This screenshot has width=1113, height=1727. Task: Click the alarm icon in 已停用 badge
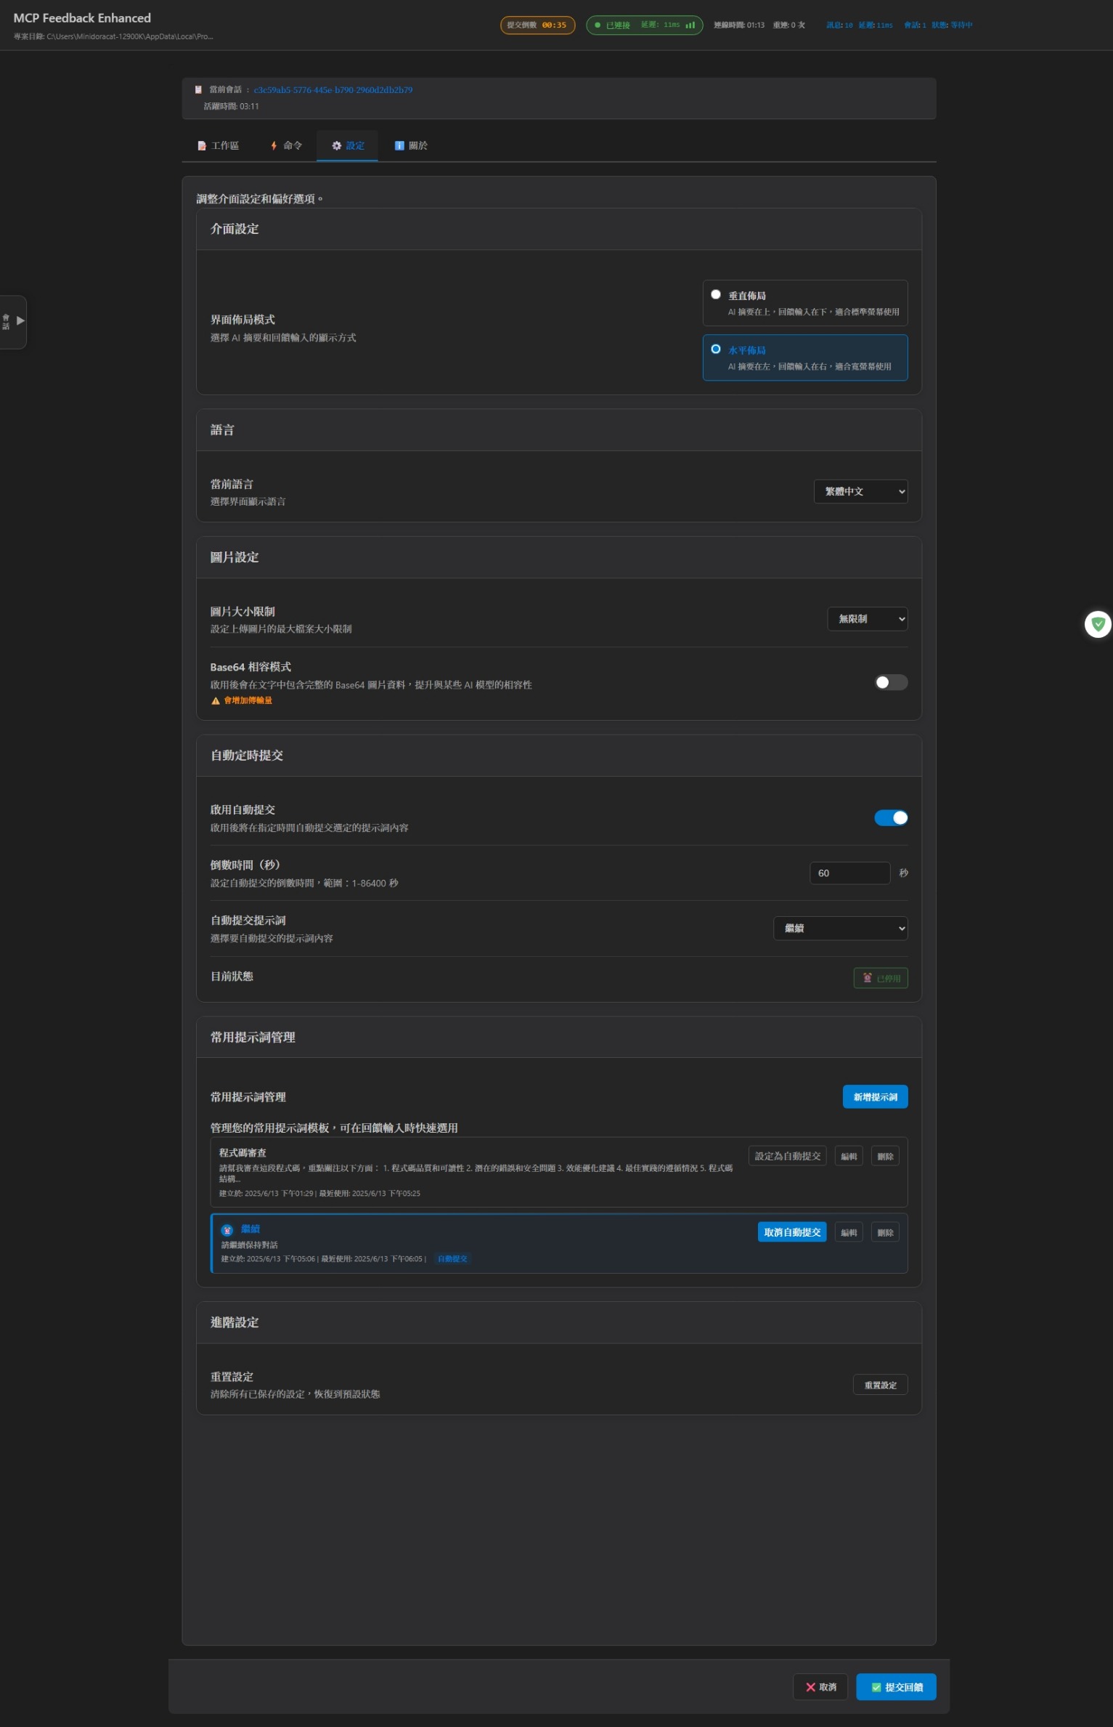point(867,978)
